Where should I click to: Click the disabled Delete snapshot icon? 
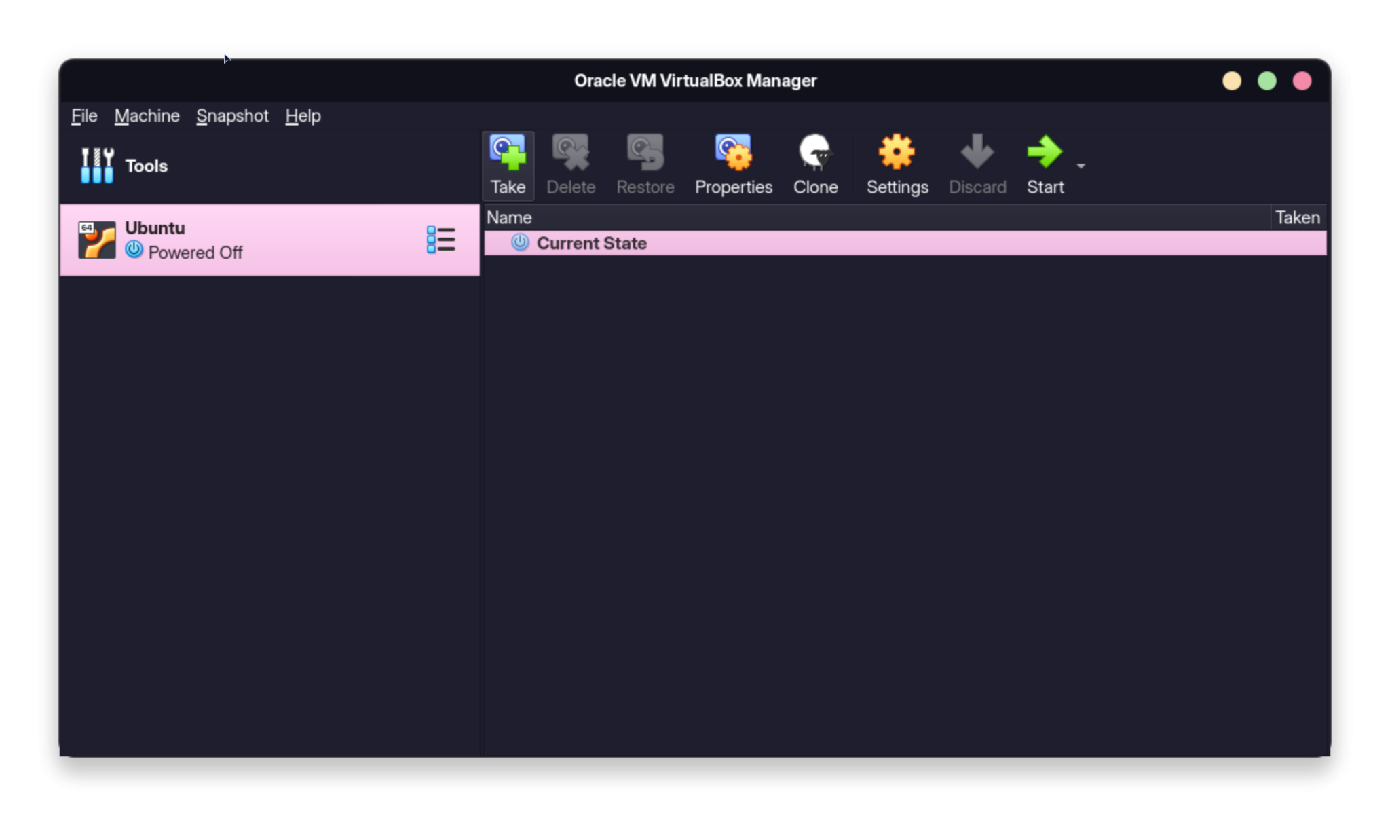pos(570,164)
